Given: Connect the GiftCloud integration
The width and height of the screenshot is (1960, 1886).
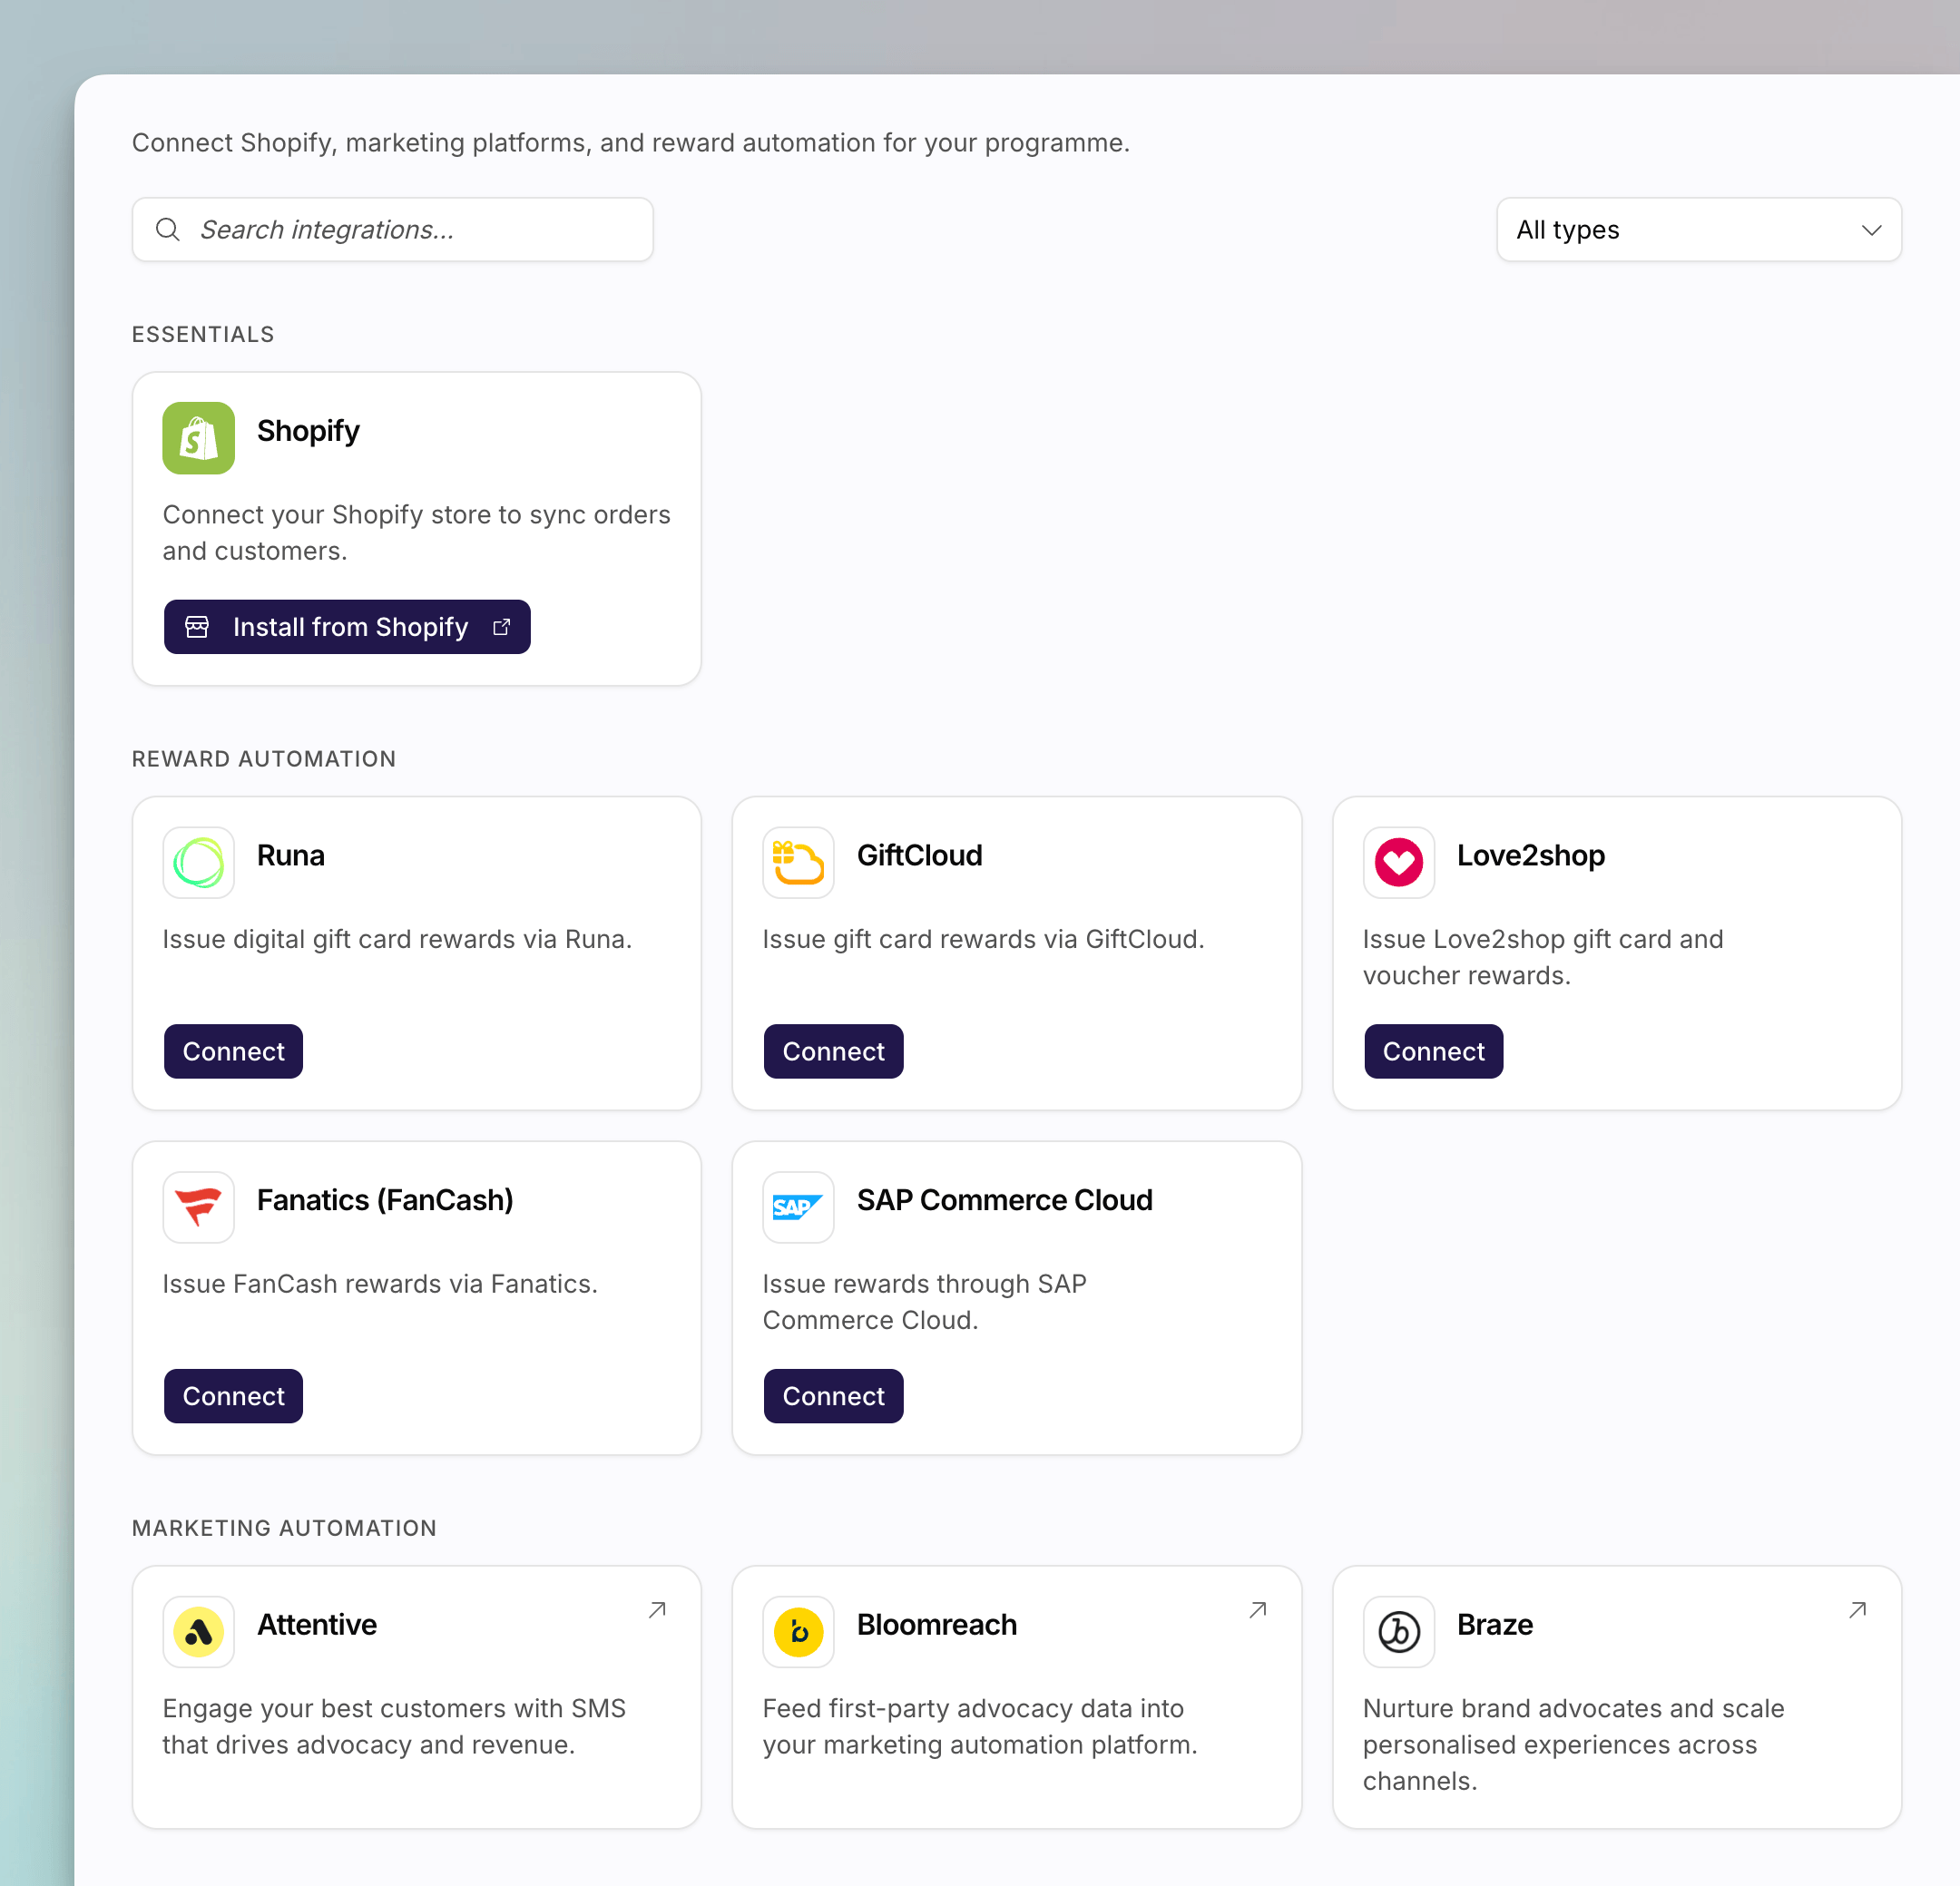Looking at the screenshot, I should [833, 1051].
